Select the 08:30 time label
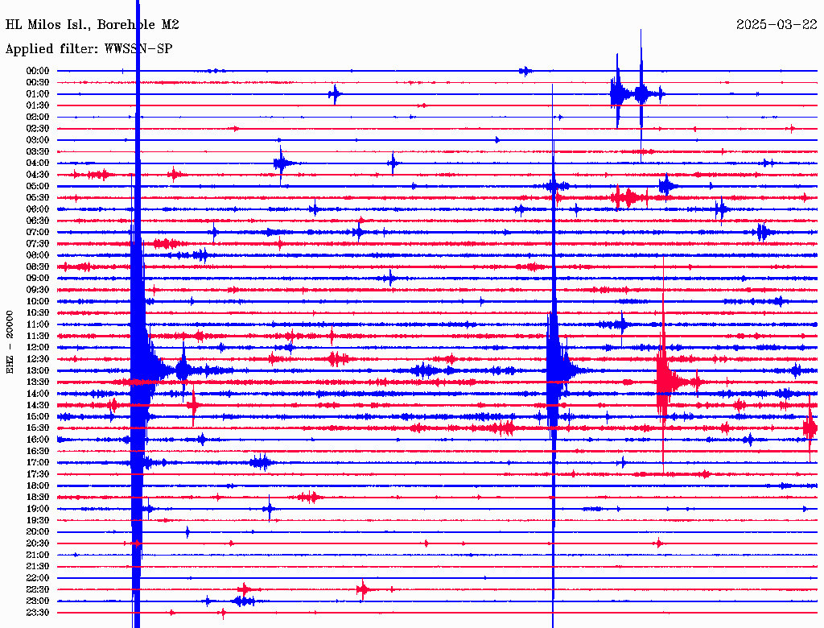The height and width of the screenshot is (628, 824). 38,266
